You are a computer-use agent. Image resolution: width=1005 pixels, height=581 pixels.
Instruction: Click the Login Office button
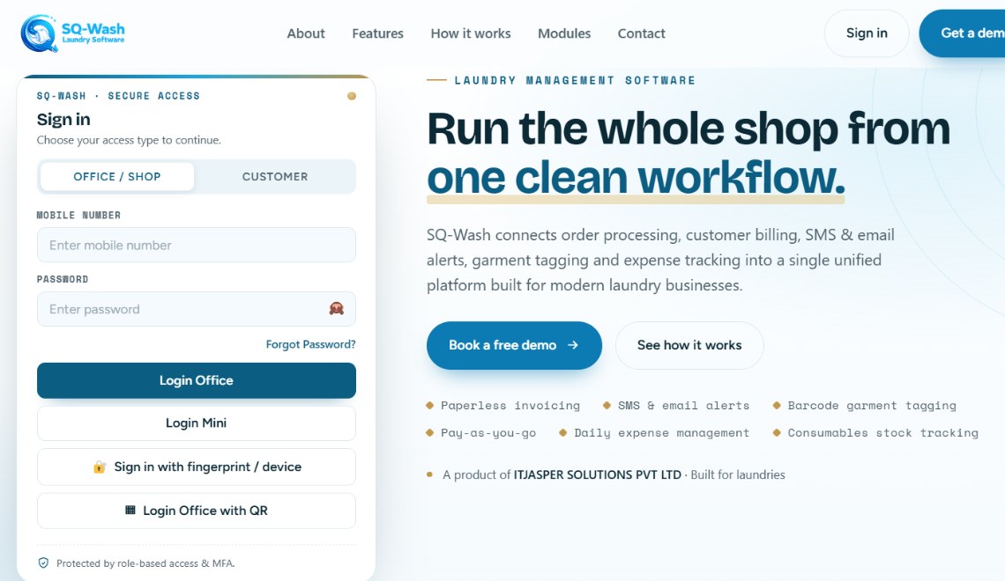(x=196, y=380)
